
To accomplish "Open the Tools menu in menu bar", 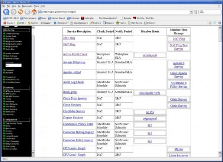I will (x=36, y=6).
